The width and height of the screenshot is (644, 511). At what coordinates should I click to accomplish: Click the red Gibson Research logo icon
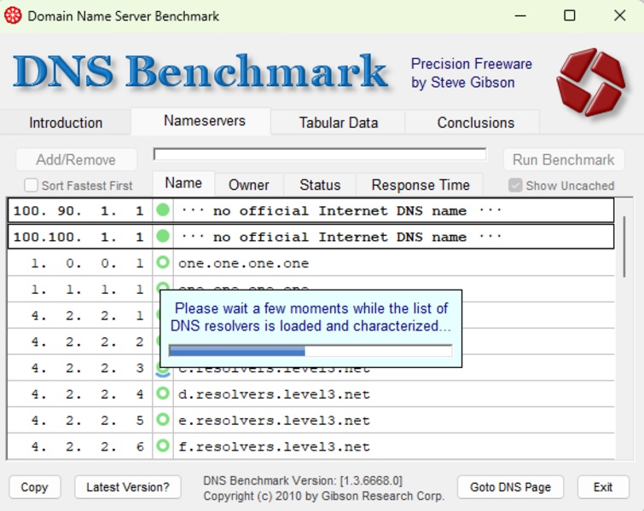tap(590, 82)
